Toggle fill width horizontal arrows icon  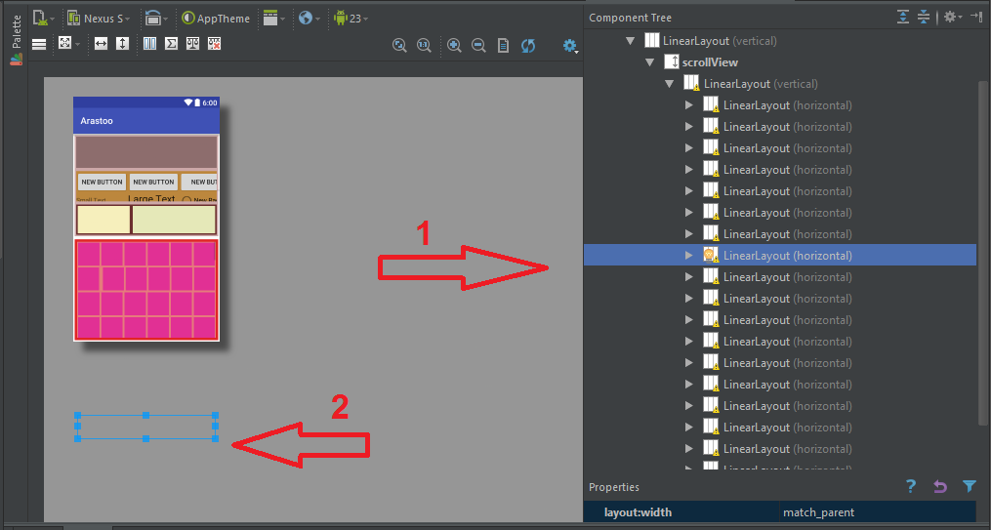[101, 44]
